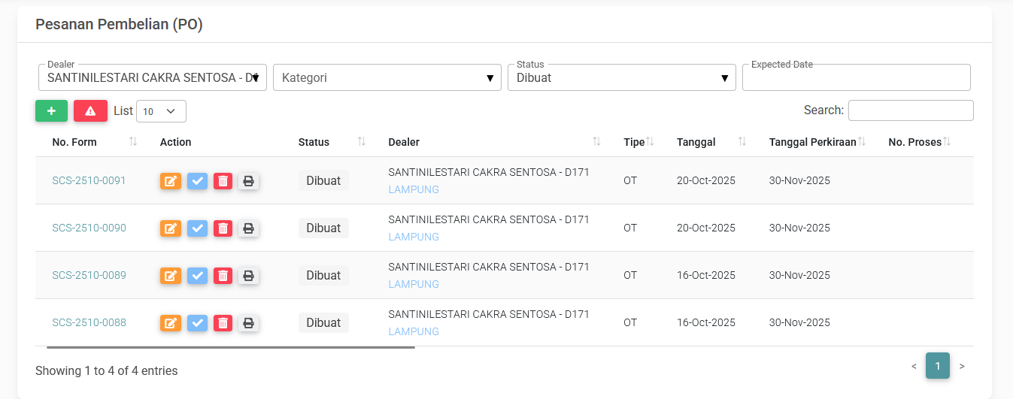Edit purchase order SCS-2510-0089

point(171,276)
